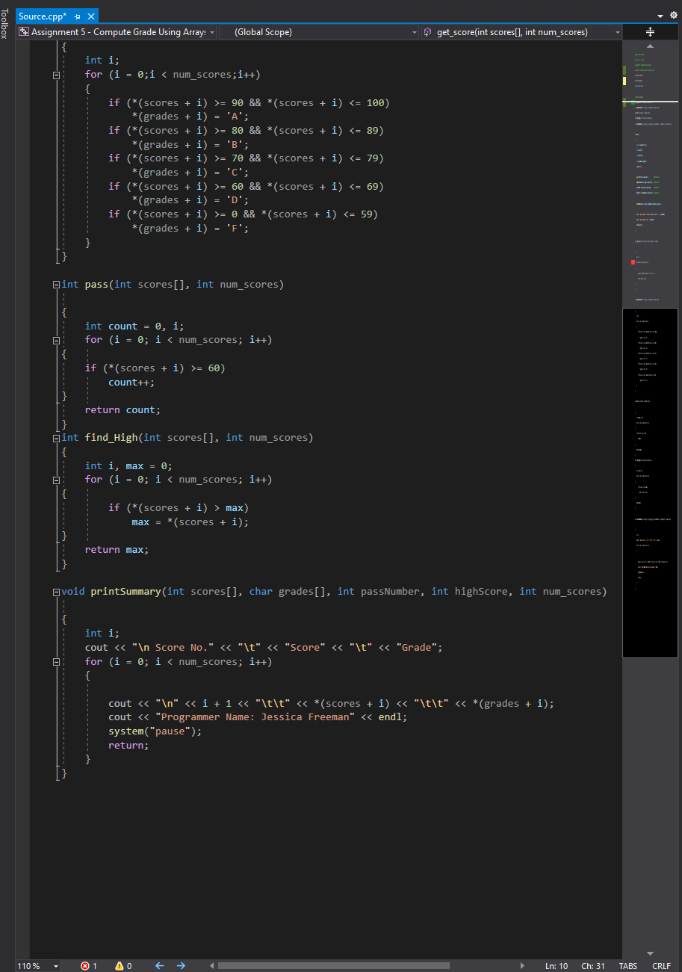Click the horizontal scroll left arrow

[211, 966]
